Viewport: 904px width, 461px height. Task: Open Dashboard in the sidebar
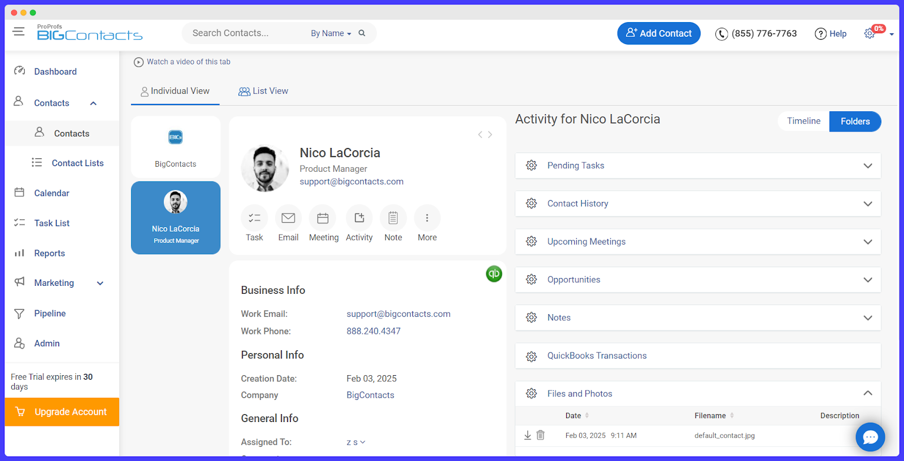pos(55,72)
